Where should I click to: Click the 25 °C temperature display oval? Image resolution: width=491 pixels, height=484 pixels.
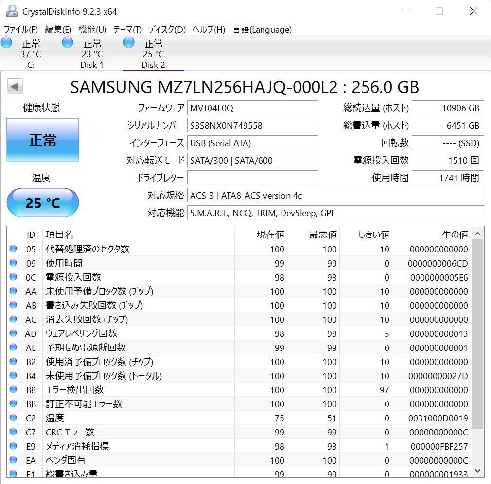(42, 203)
